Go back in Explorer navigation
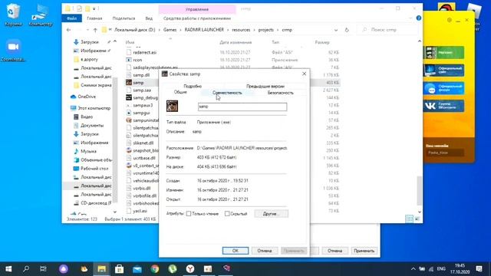 click(68, 30)
